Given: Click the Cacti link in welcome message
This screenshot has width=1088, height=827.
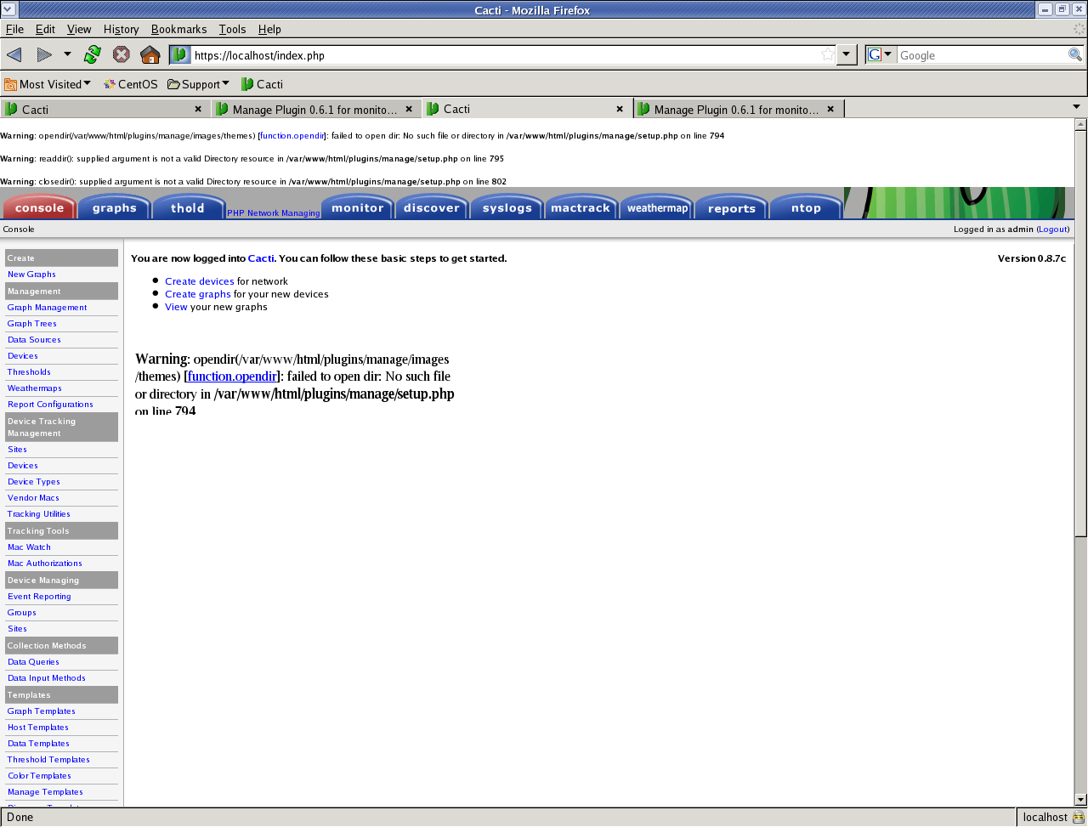Looking at the screenshot, I should pos(261,258).
